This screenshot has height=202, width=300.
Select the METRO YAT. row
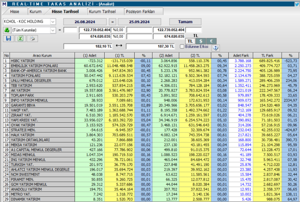pos(151,194)
